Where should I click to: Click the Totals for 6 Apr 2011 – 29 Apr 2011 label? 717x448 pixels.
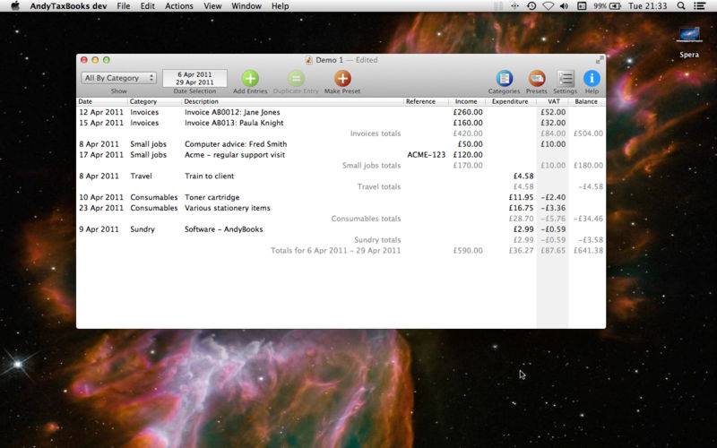tap(335, 251)
